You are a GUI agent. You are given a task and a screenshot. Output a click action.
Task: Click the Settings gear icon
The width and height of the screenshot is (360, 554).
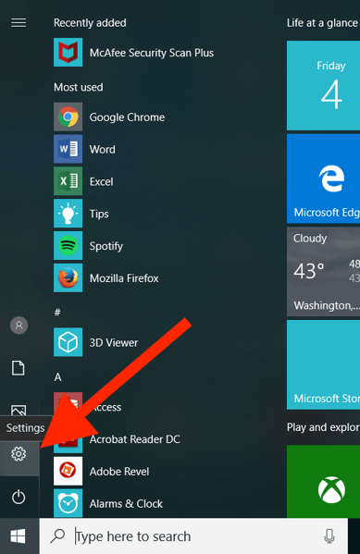tap(19, 454)
